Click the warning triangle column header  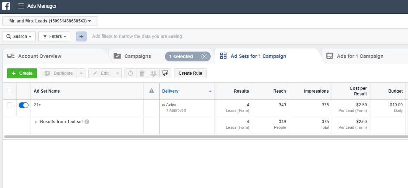tap(152, 90)
